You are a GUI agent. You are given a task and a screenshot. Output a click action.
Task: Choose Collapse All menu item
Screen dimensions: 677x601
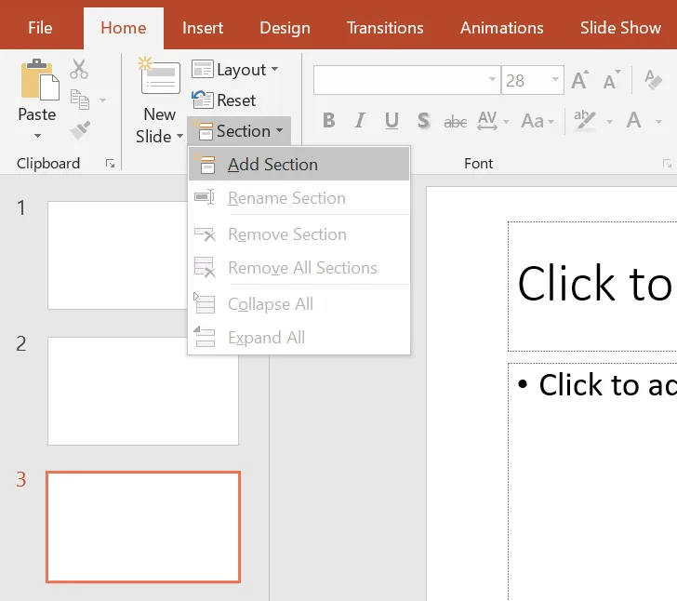(x=299, y=304)
